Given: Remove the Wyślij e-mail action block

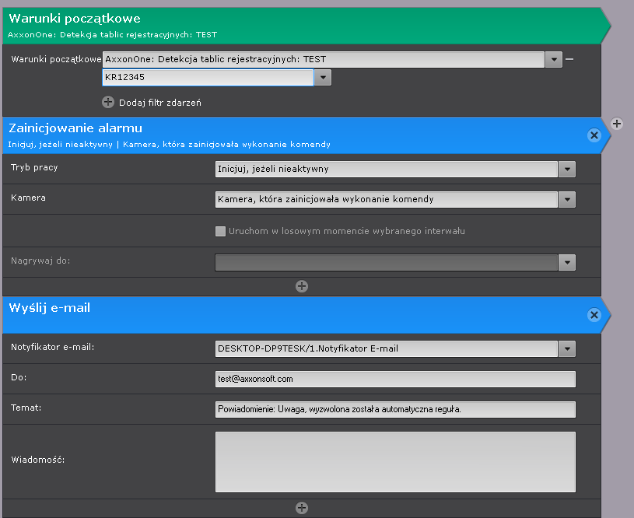Looking at the screenshot, I should tap(594, 315).
